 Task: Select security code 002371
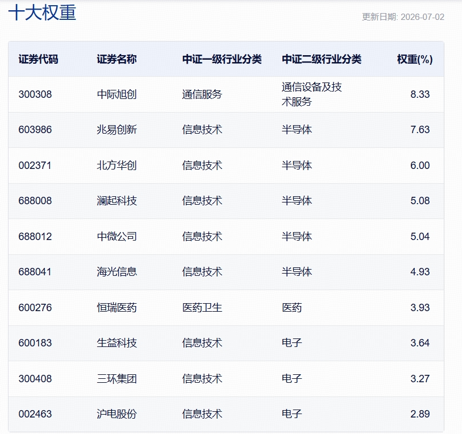(35, 166)
